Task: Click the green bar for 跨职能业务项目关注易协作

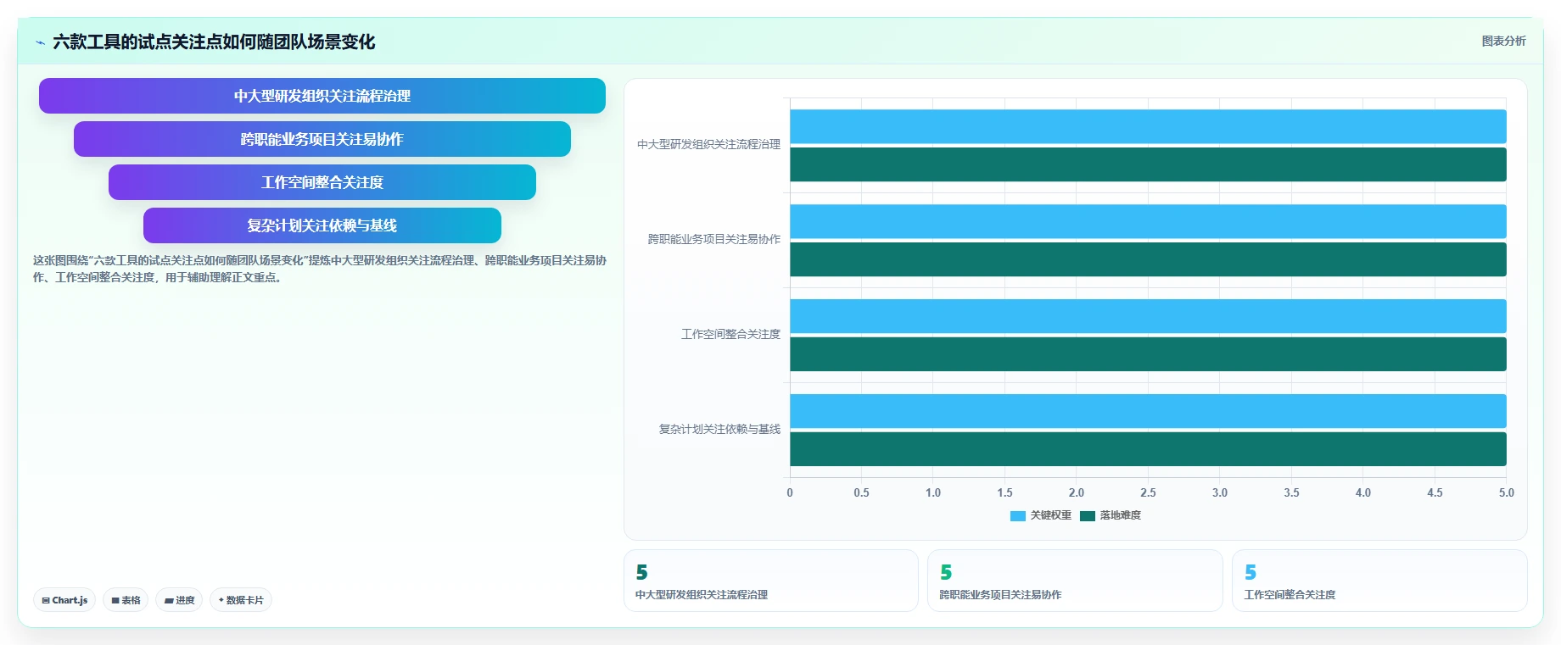Action: pyautogui.click(x=1148, y=259)
